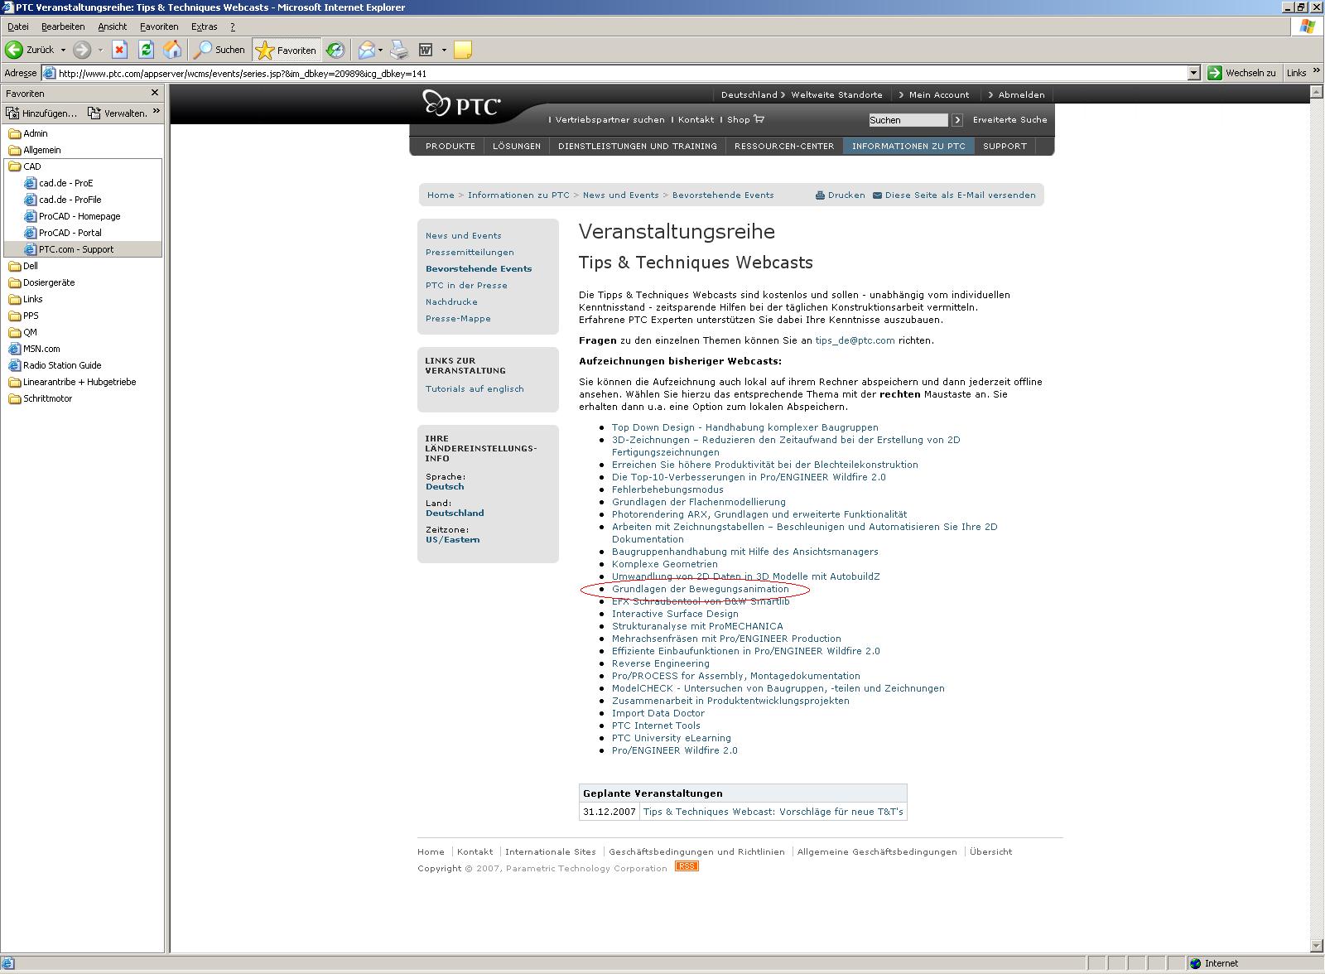The height and width of the screenshot is (974, 1325).
Task: Open the Favoriten menu
Action: coord(159,27)
